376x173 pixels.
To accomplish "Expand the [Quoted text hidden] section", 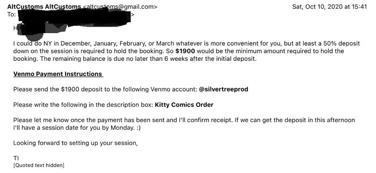I will [x=39, y=165].
